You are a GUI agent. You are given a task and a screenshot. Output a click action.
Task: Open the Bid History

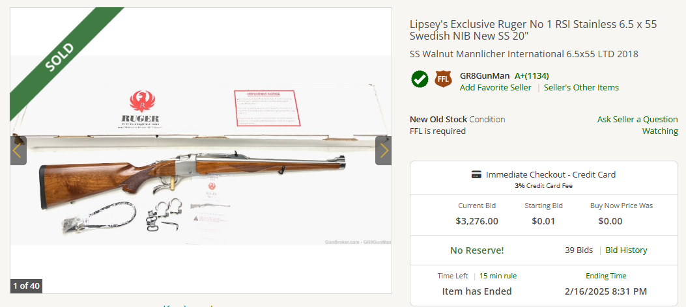coord(626,250)
